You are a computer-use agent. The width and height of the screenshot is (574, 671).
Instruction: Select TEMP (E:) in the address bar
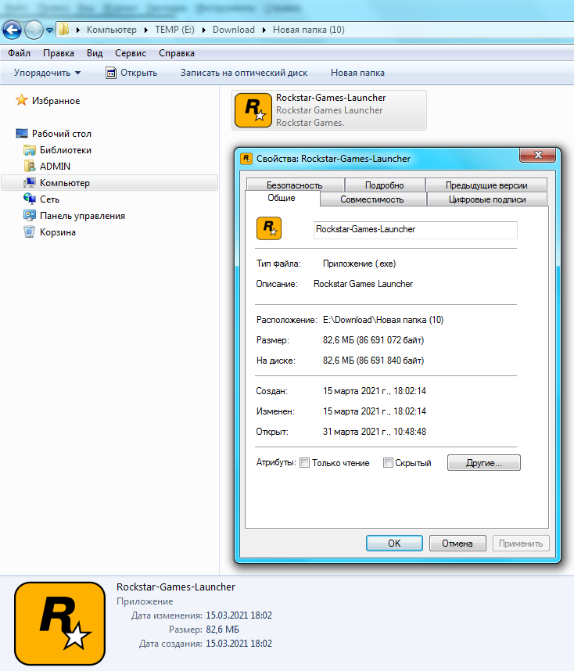point(174,30)
